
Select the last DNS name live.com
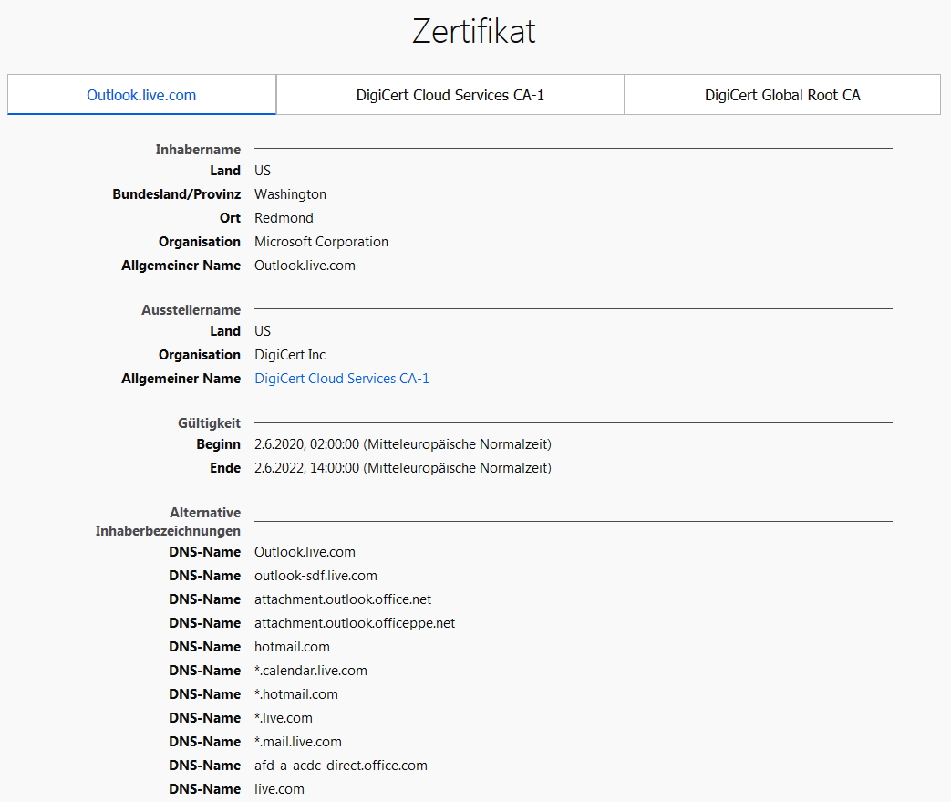click(x=279, y=788)
